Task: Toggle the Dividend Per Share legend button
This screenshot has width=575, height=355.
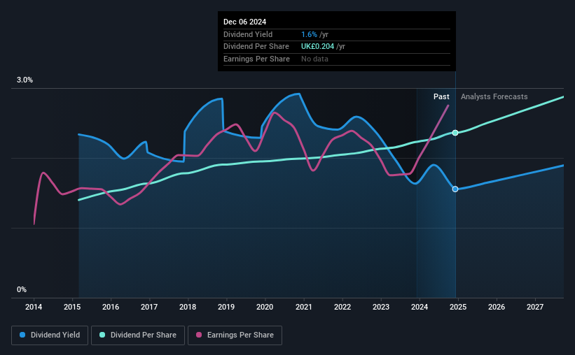Action: 138,335
